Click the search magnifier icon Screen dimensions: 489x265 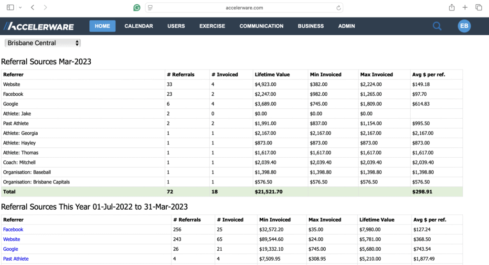click(437, 26)
